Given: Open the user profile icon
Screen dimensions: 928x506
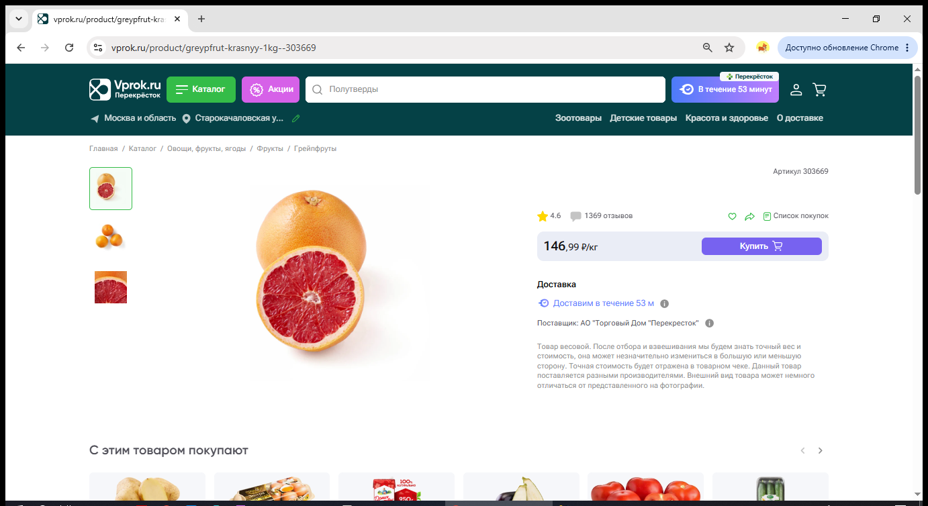Looking at the screenshot, I should coord(796,89).
